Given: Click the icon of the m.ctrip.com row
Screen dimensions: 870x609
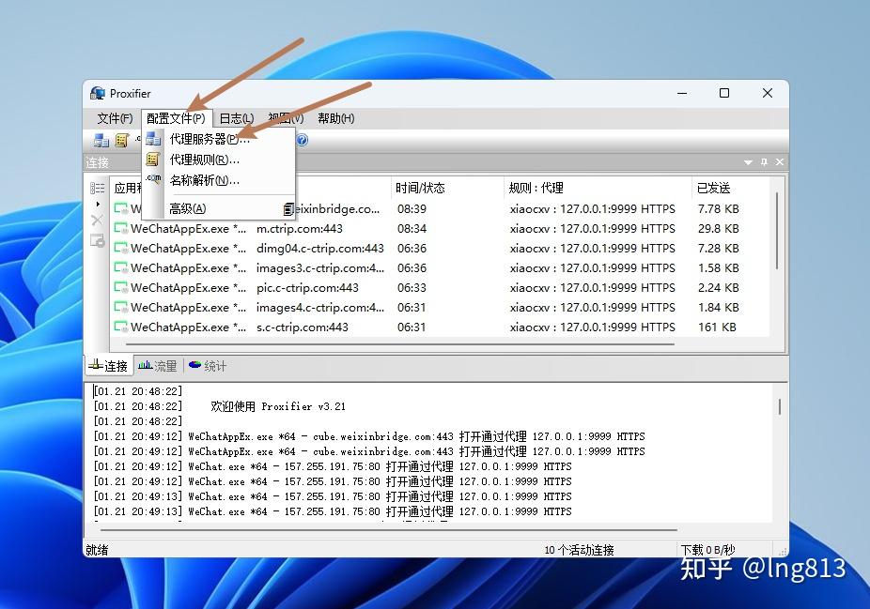Looking at the screenshot, I should click(121, 228).
